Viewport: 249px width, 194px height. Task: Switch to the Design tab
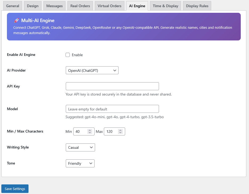(x=33, y=6)
